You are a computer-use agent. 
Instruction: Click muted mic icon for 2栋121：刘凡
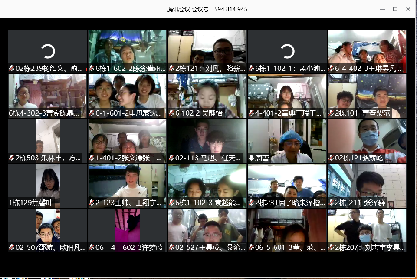pos(171,69)
